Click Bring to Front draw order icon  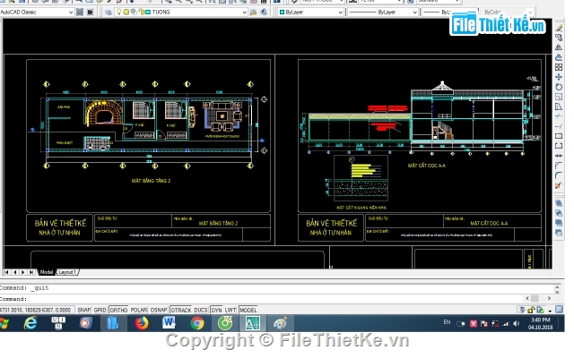coord(559,203)
